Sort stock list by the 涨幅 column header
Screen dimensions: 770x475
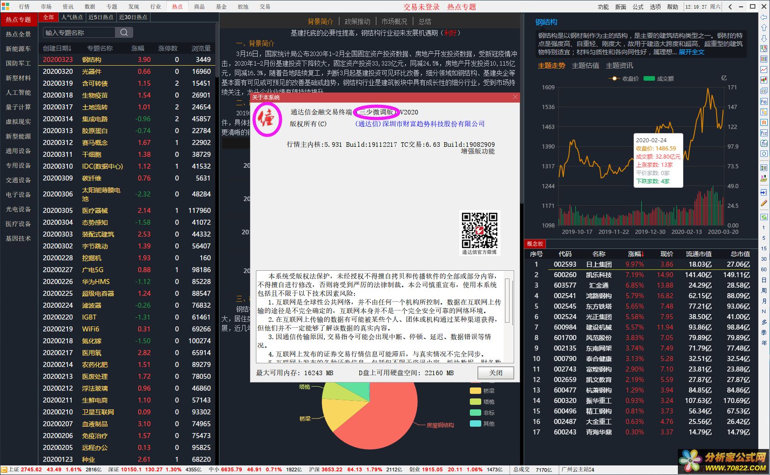(x=636, y=254)
